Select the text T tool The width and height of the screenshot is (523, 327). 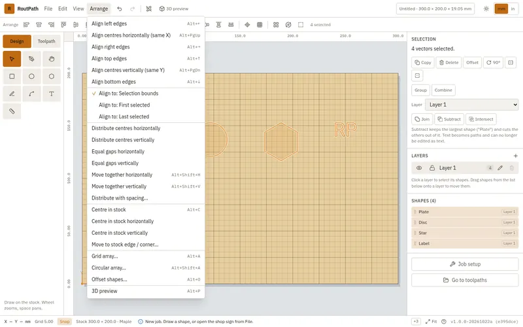coord(52,94)
